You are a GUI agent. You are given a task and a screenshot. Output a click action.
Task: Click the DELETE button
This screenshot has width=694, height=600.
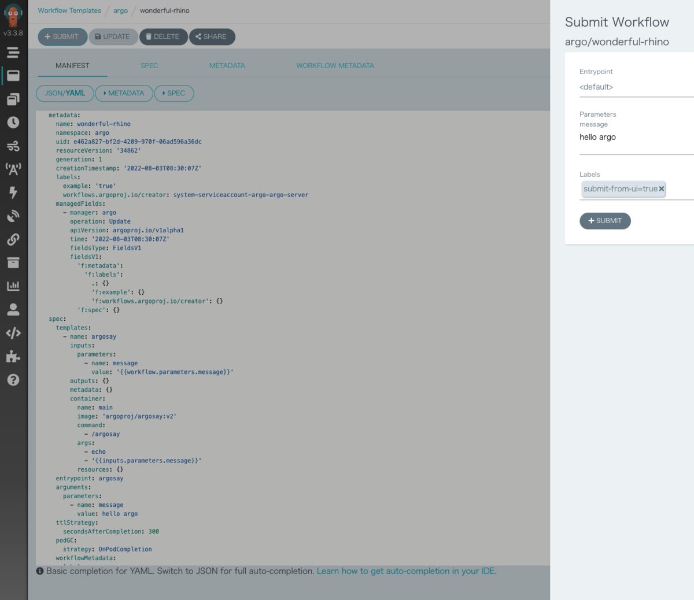pyautogui.click(x=164, y=36)
